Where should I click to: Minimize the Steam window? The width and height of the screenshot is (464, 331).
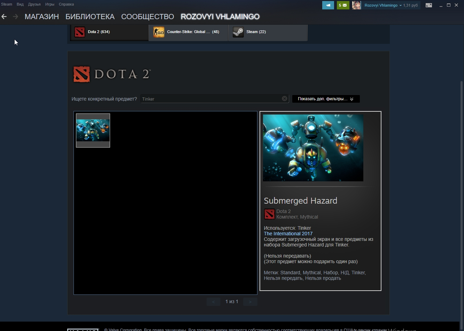point(441,5)
